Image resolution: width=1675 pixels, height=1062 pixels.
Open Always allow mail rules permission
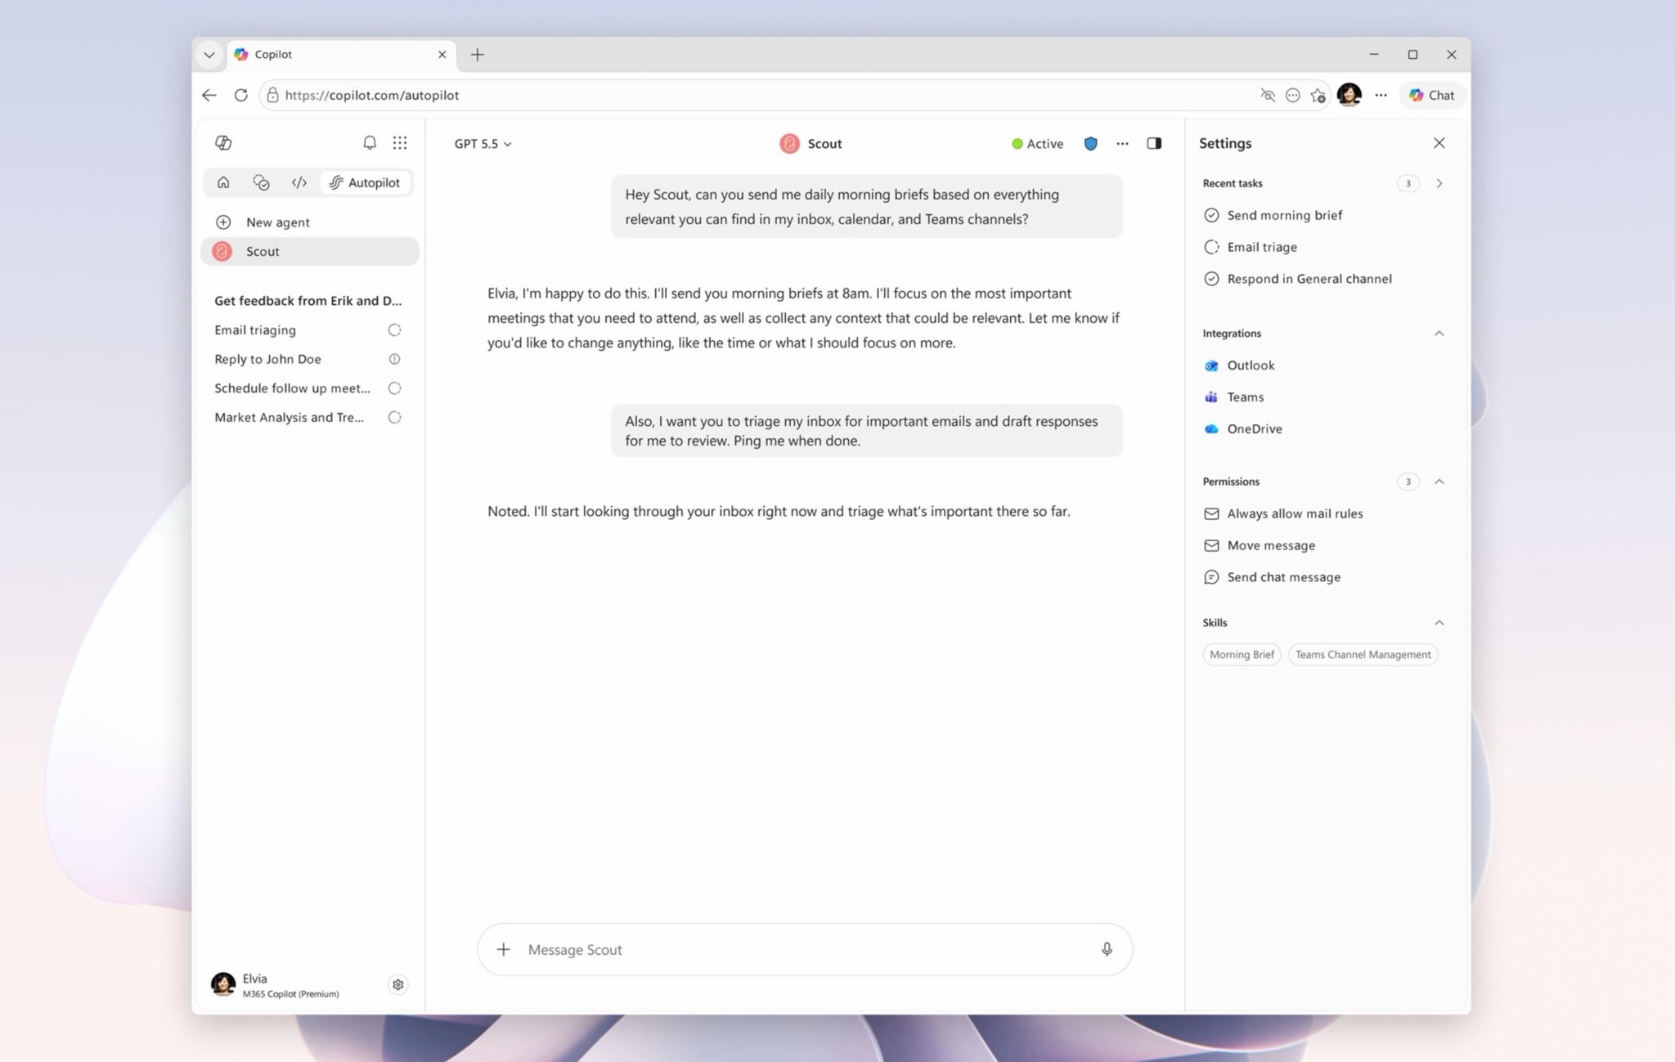click(1283, 513)
